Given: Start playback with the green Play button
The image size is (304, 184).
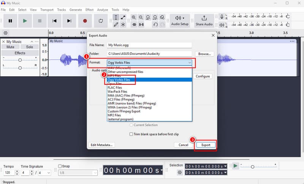Looking at the screenshot, I should (x=25, y=21).
